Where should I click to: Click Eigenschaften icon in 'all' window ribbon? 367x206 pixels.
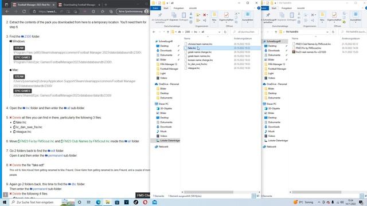227,15
